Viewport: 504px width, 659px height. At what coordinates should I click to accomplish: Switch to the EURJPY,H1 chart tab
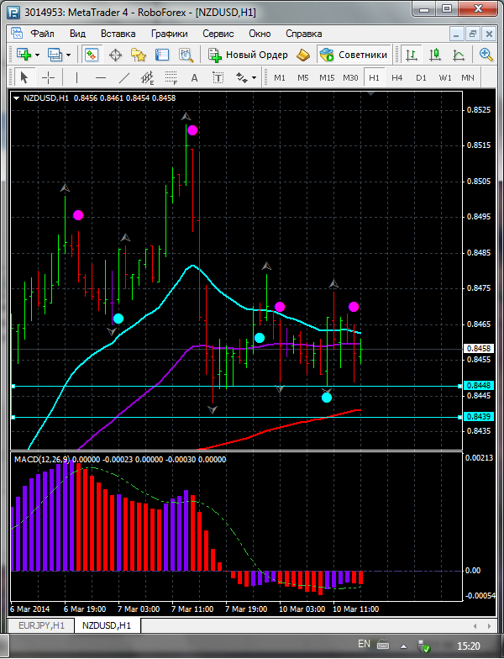42,625
